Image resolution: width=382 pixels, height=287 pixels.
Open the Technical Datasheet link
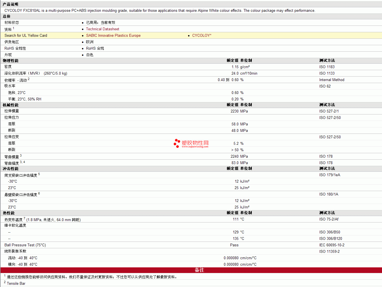tap(102, 29)
